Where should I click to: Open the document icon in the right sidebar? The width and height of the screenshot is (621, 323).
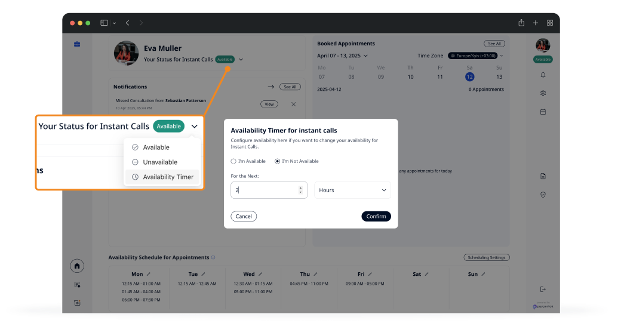[x=543, y=176]
